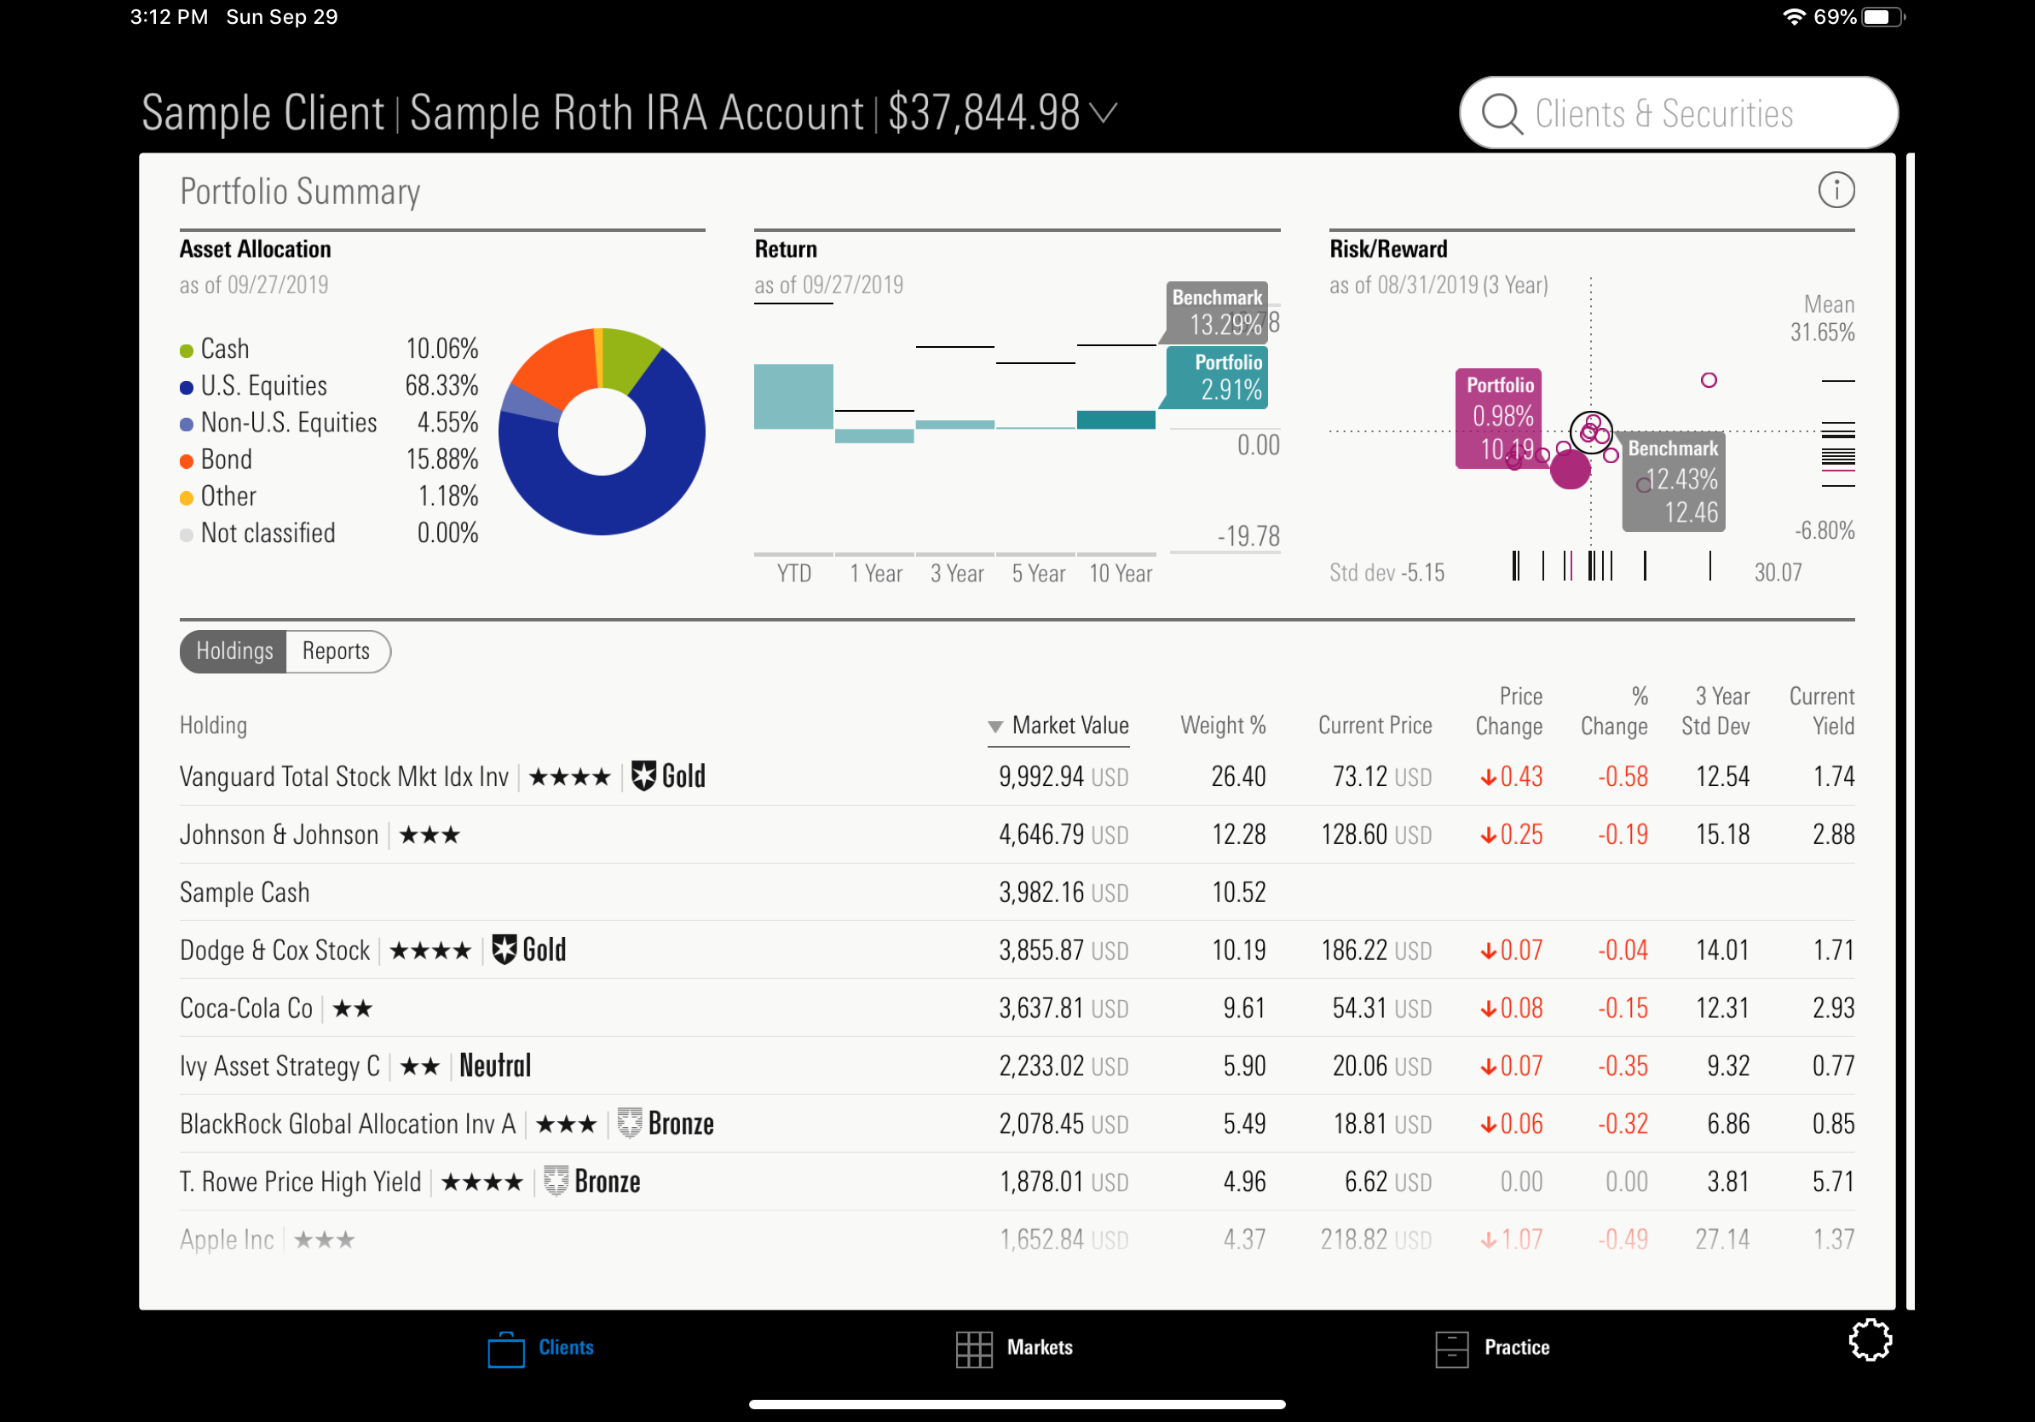Screen dimensions: 2035x1422
Task: Sort by Weight % column header
Action: (x=1223, y=726)
